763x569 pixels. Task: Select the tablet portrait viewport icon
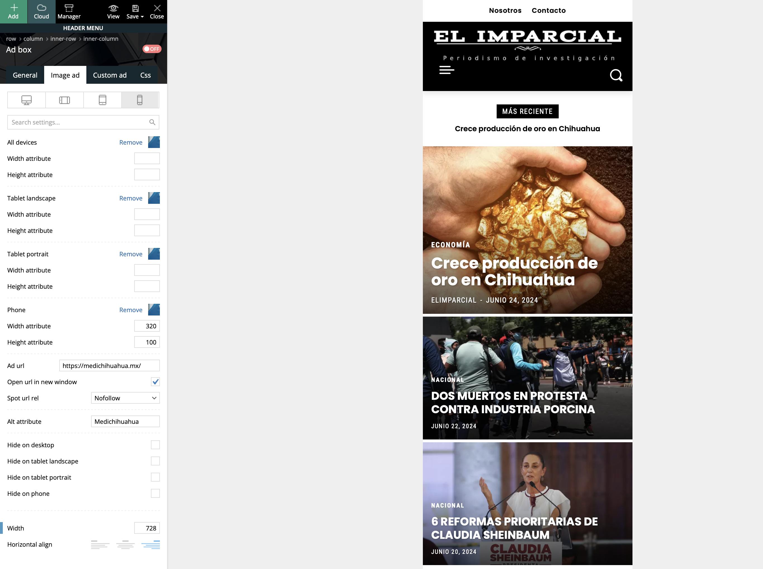pyautogui.click(x=102, y=100)
